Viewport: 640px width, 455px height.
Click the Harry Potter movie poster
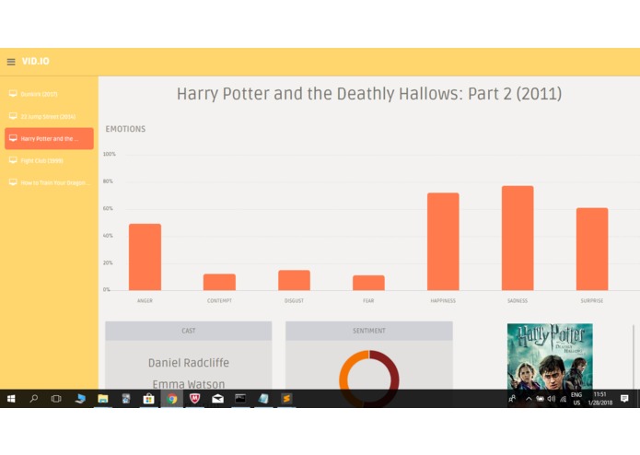click(x=550, y=356)
